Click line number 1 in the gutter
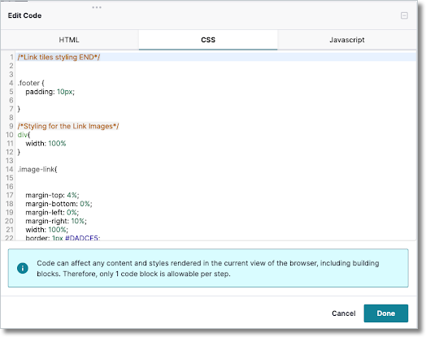The height and width of the screenshot is (337, 426). (x=11, y=58)
